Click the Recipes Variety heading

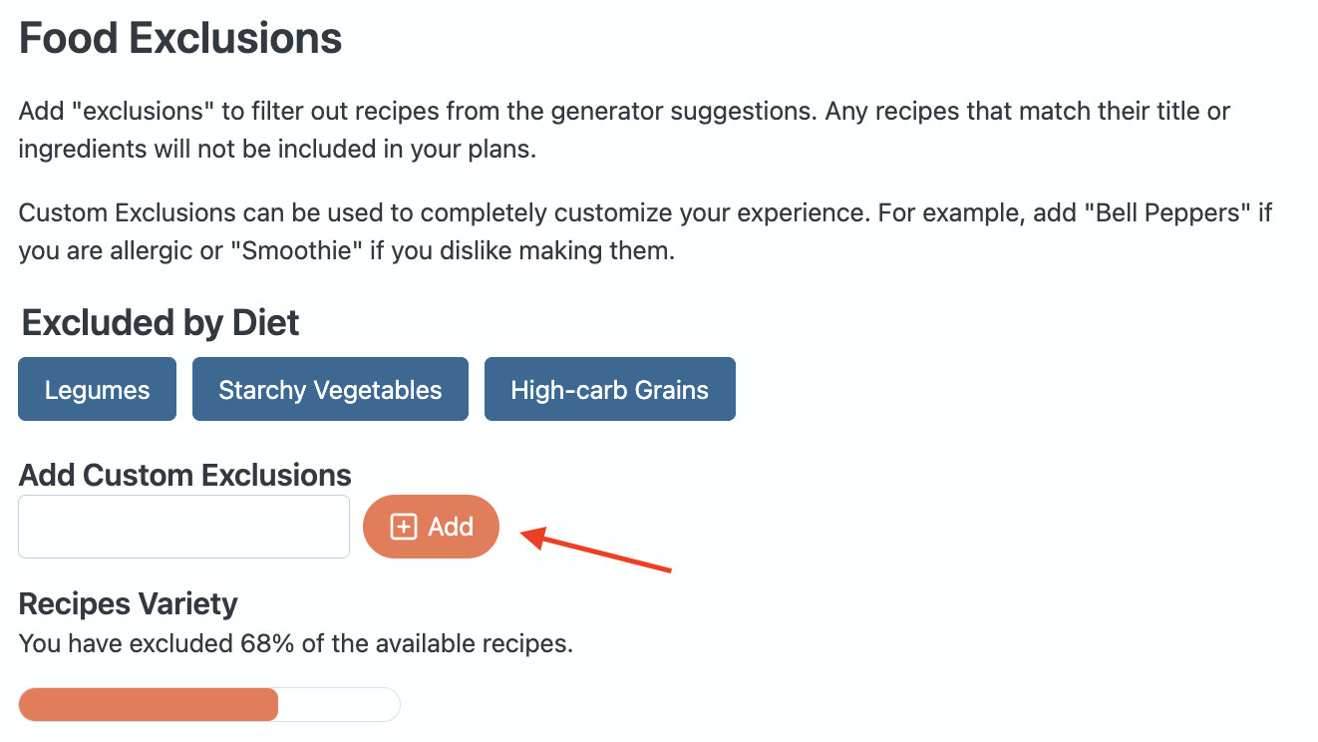click(x=129, y=603)
